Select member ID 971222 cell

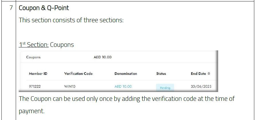[34, 87]
